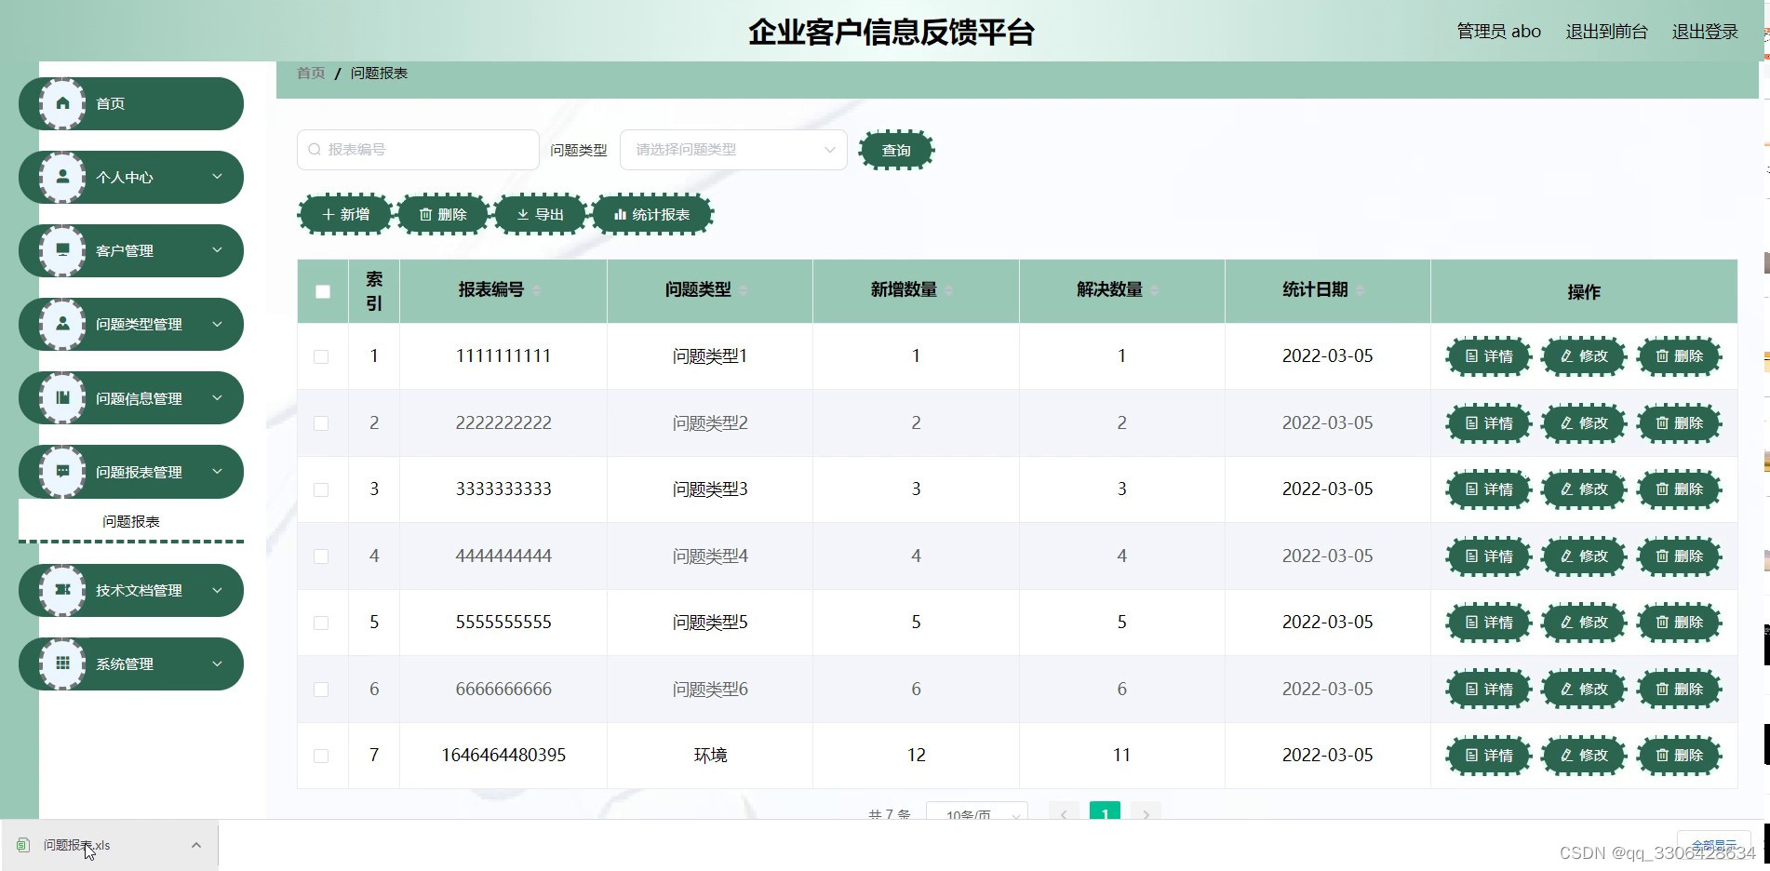
Task: Delete the 环境 report row
Action: coord(1680,756)
